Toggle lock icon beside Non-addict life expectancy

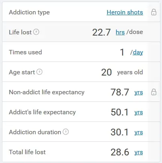(x=154, y=92)
